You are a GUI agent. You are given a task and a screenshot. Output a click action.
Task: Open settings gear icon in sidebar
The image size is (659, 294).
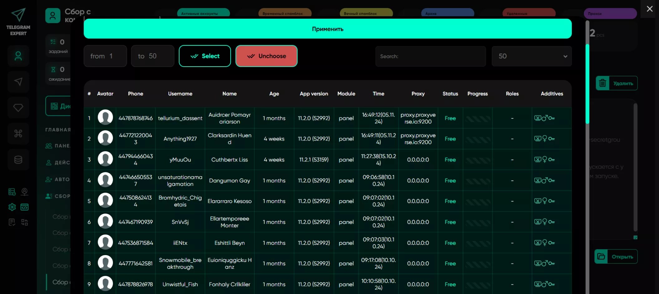pyautogui.click(x=12, y=207)
